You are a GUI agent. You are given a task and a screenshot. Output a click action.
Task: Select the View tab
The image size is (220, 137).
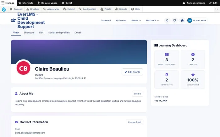click(x=16, y=33)
